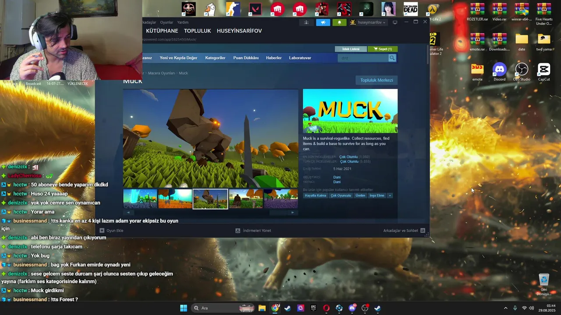Click Steam store page vertical scrollbar
The width and height of the screenshot is (561, 315).
427,55
